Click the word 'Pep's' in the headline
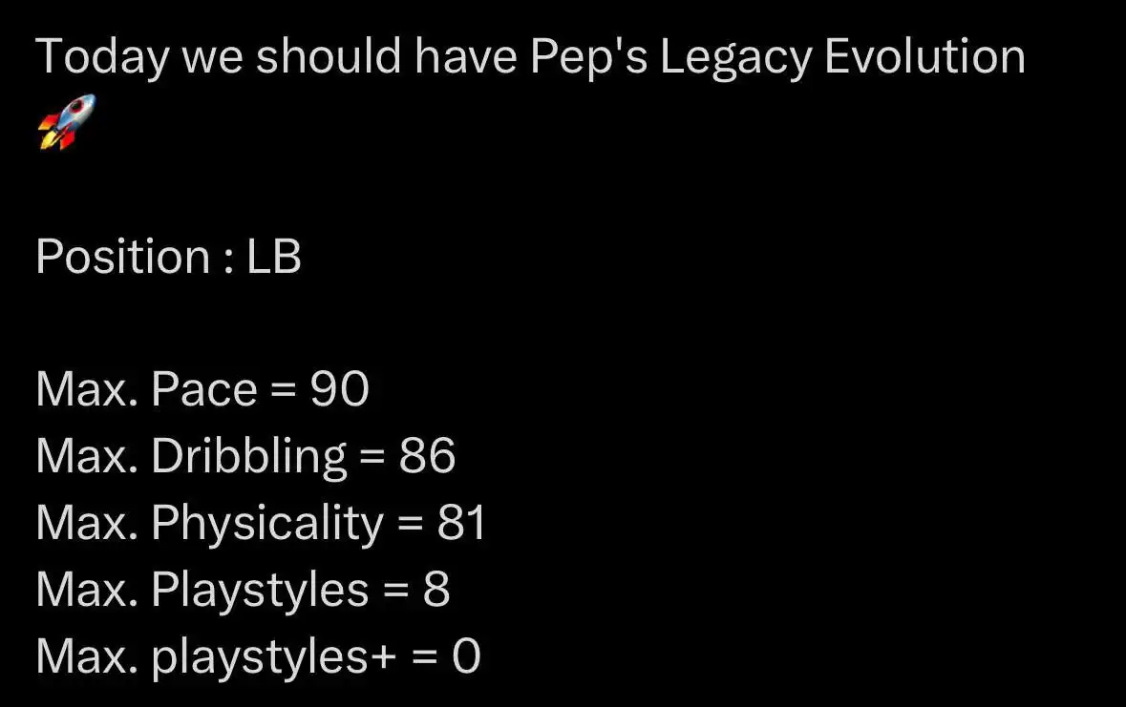The width and height of the screenshot is (1126, 707). coord(589,57)
